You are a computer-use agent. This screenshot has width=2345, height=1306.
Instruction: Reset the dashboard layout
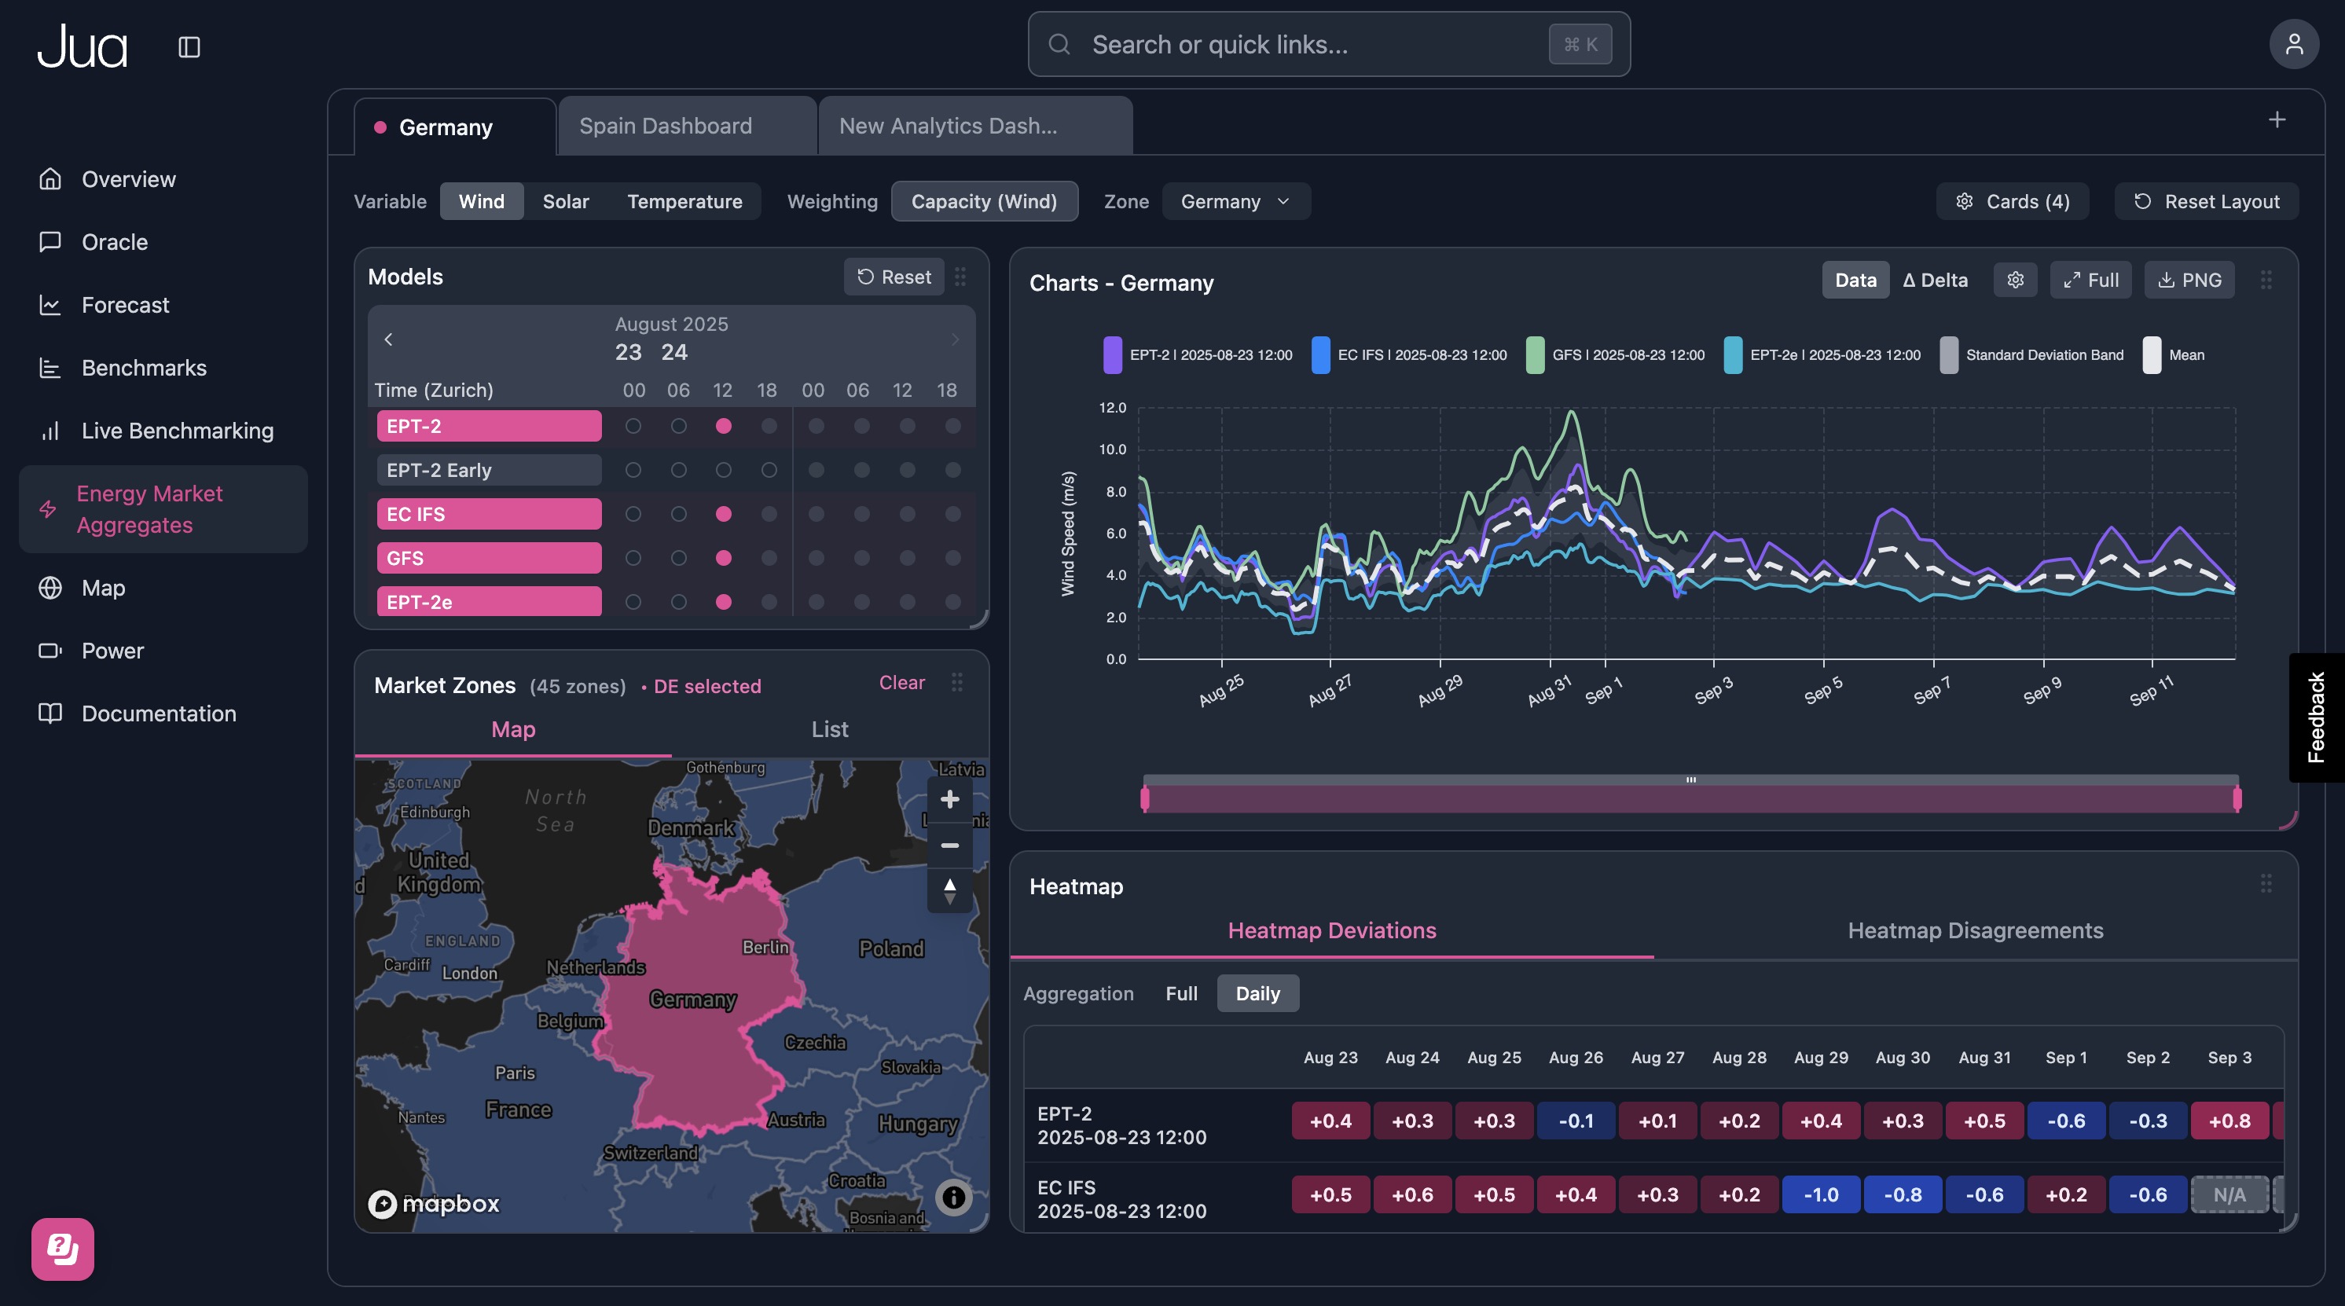2206,201
